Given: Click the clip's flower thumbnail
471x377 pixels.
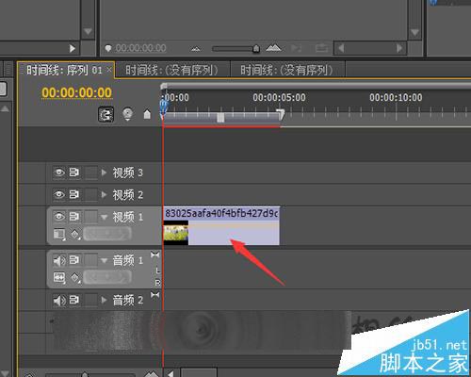Looking at the screenshot, I should pyautogui.click(x=176, y=233).
